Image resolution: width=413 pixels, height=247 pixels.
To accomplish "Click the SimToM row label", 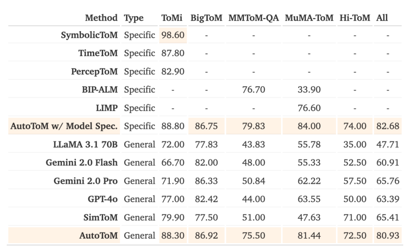I will pos(101,217).
